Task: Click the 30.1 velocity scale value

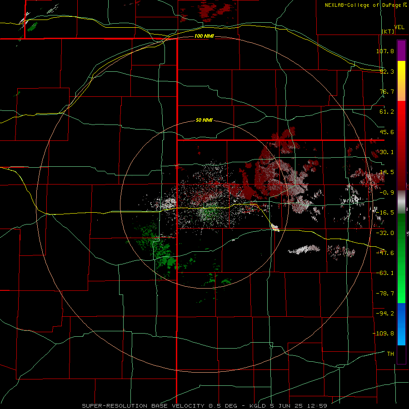Action: (x=387, y=152)
